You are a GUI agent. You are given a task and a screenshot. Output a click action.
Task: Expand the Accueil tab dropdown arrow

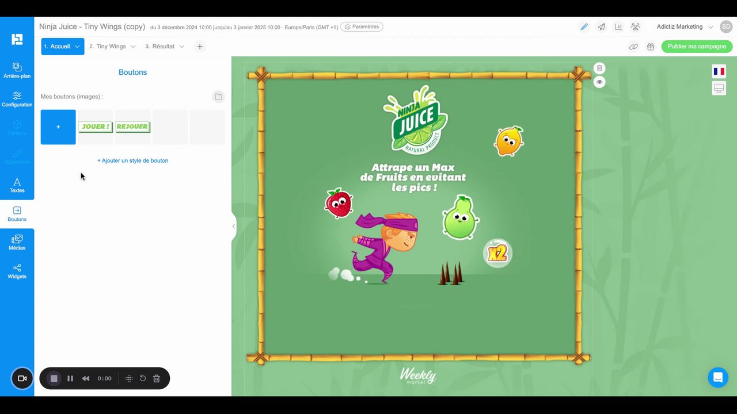click(77, 47)
